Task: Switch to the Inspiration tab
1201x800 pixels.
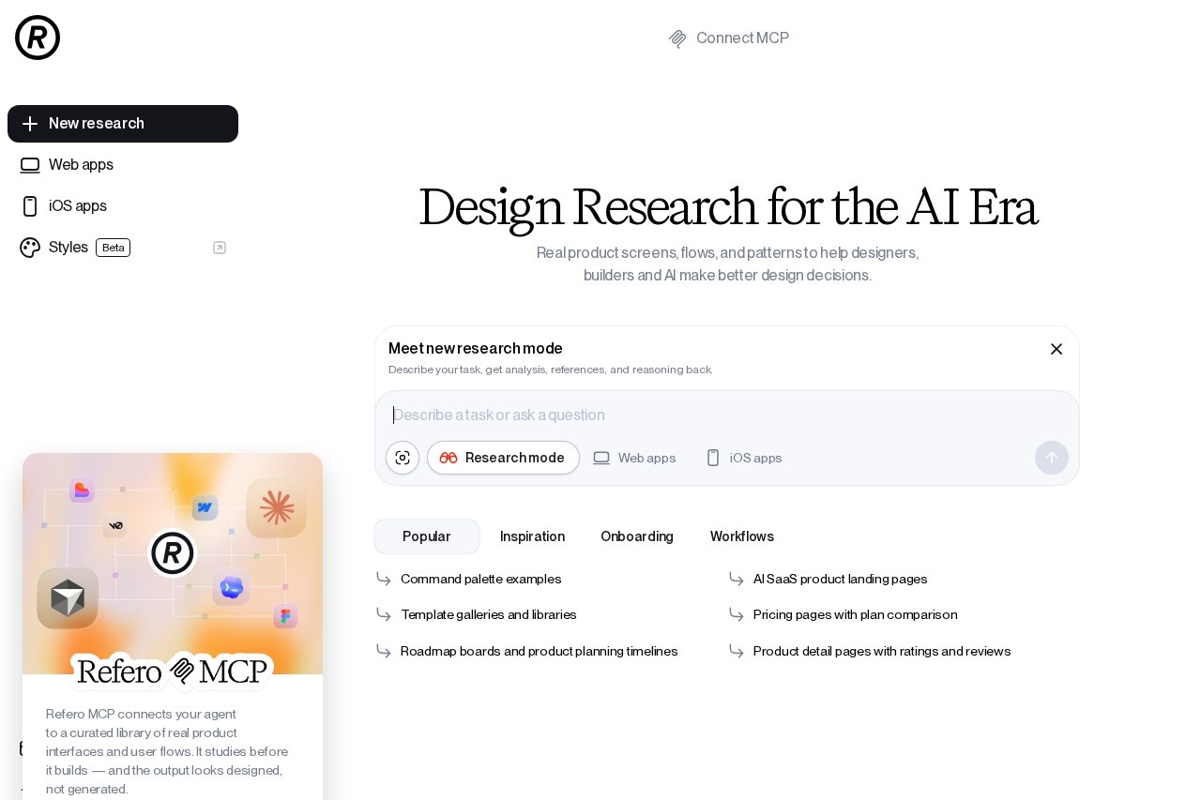Action: pos(532,536)
